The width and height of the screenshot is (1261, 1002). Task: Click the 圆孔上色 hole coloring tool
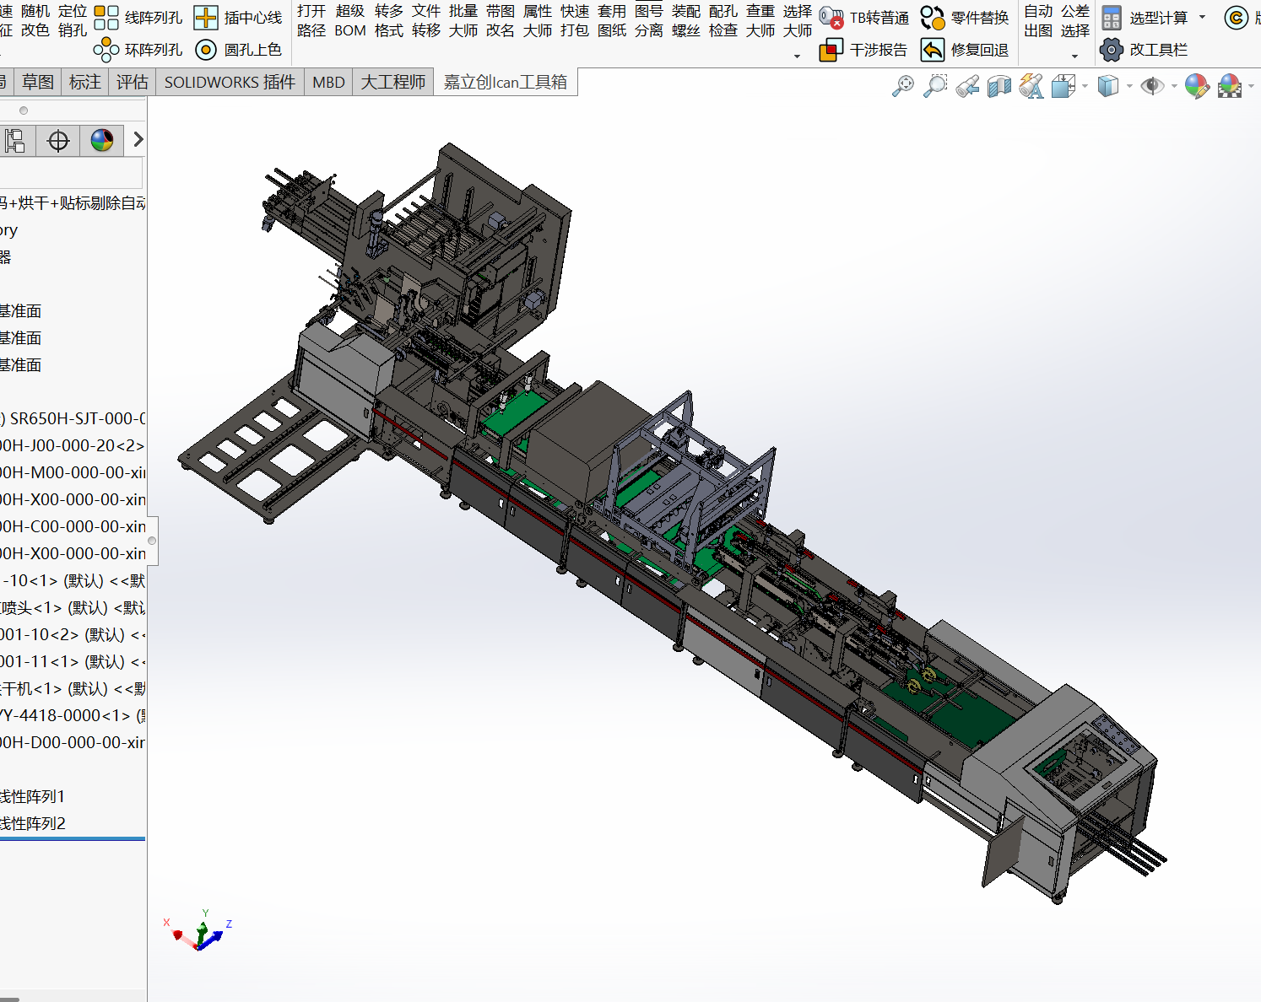coord(206,51)
